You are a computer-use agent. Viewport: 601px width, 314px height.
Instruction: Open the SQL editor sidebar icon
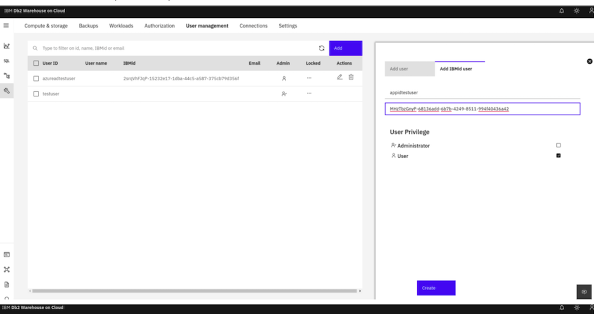tap(6, 61)
